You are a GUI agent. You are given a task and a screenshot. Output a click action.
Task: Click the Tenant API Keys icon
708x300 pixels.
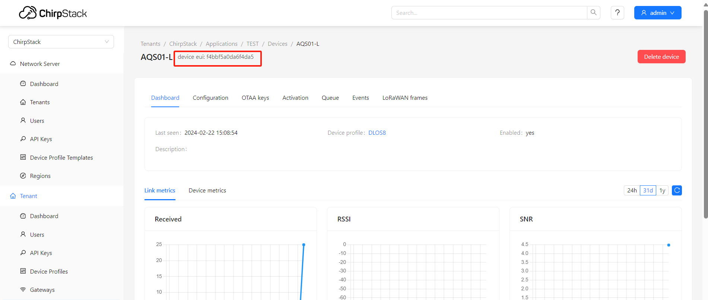(x=23, y=253)
